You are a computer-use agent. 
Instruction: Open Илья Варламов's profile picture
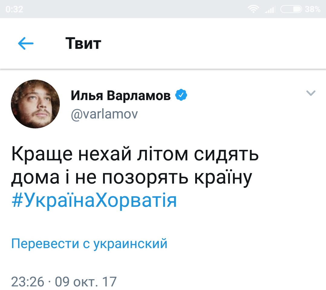coord(35,104)
